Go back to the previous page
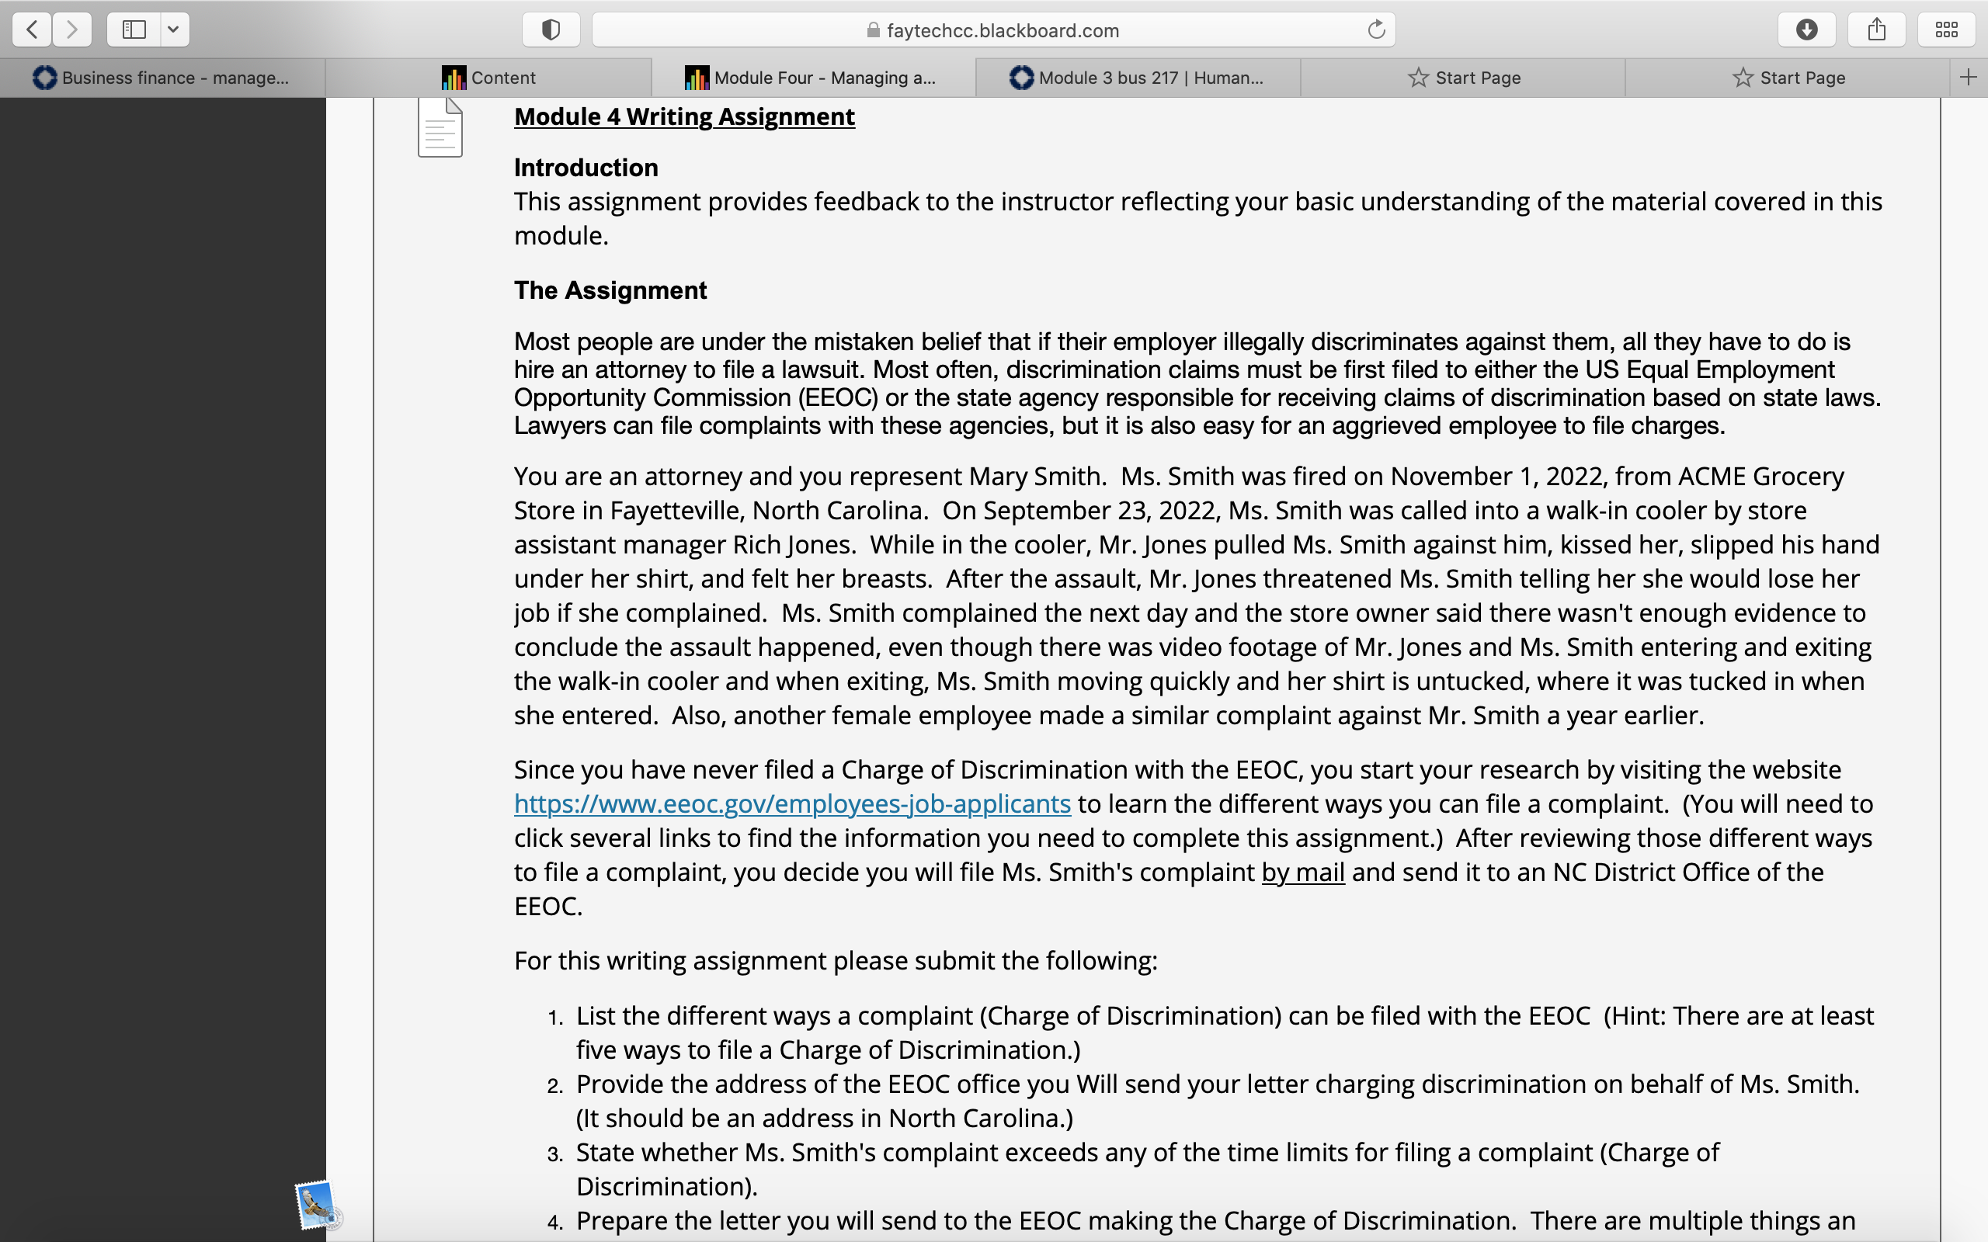The height and width of the screenshot is (1242, 1988). tap(32, 29)
